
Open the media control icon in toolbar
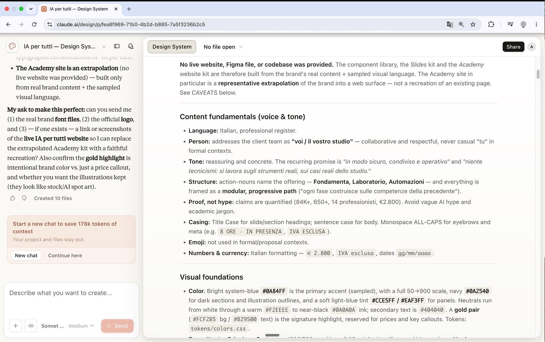pyautogui.click(x=510, y=24)
